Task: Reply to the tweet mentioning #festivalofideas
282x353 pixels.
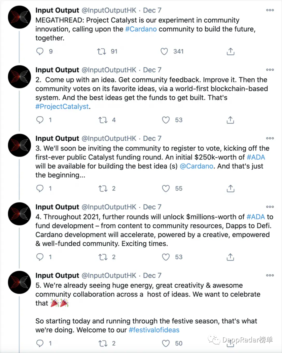Action: click(40, 343)
